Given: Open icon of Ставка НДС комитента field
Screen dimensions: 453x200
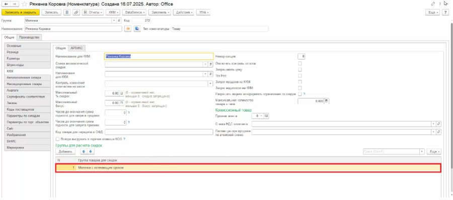Looking at the screenshot, I should click(439, 124).
